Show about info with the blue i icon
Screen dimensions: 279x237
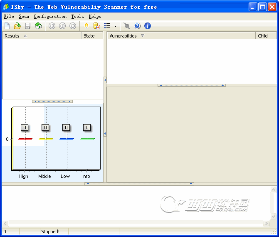(148, 26)
